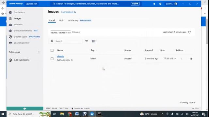This screenshot has height=117, width=209.
Task: Tick the select-all images checkbox
Action: tap(52, 50)
